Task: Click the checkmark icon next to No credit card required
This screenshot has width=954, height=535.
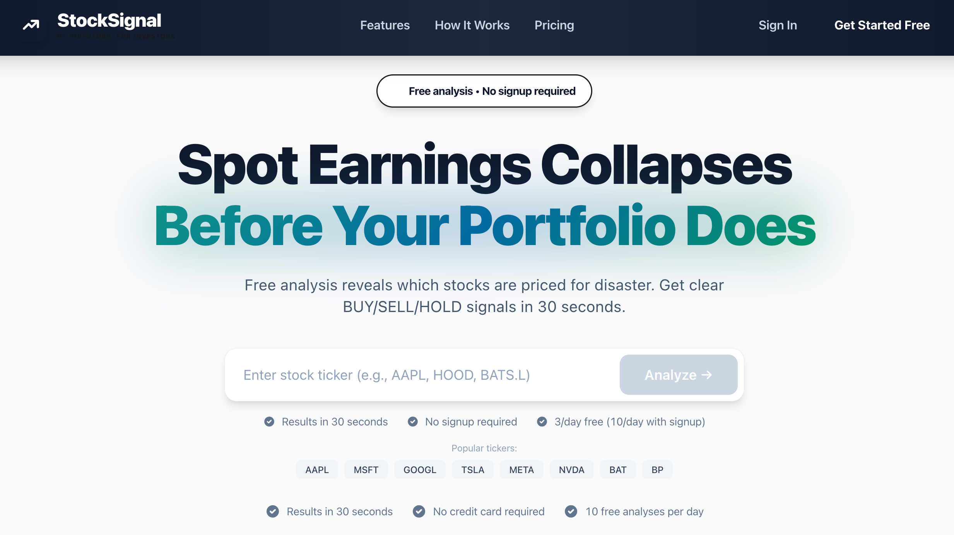Action: 419,511
